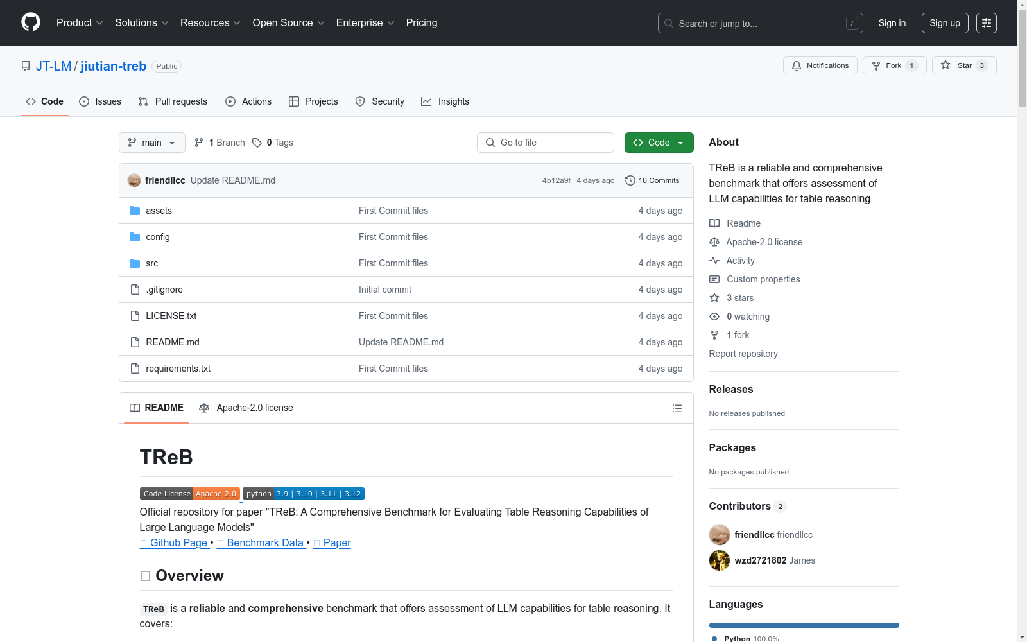1027x642 pixels.
Task: Open the Pricing page
Action: pyautogui.click(x=422, y=22)
